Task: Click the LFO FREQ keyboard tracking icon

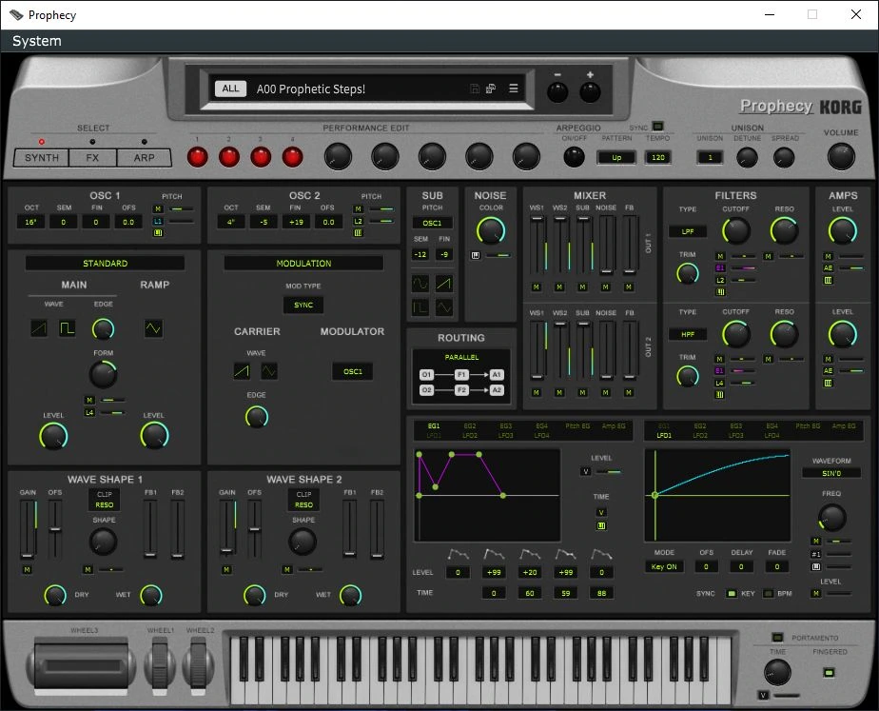Action: point(816,567)
